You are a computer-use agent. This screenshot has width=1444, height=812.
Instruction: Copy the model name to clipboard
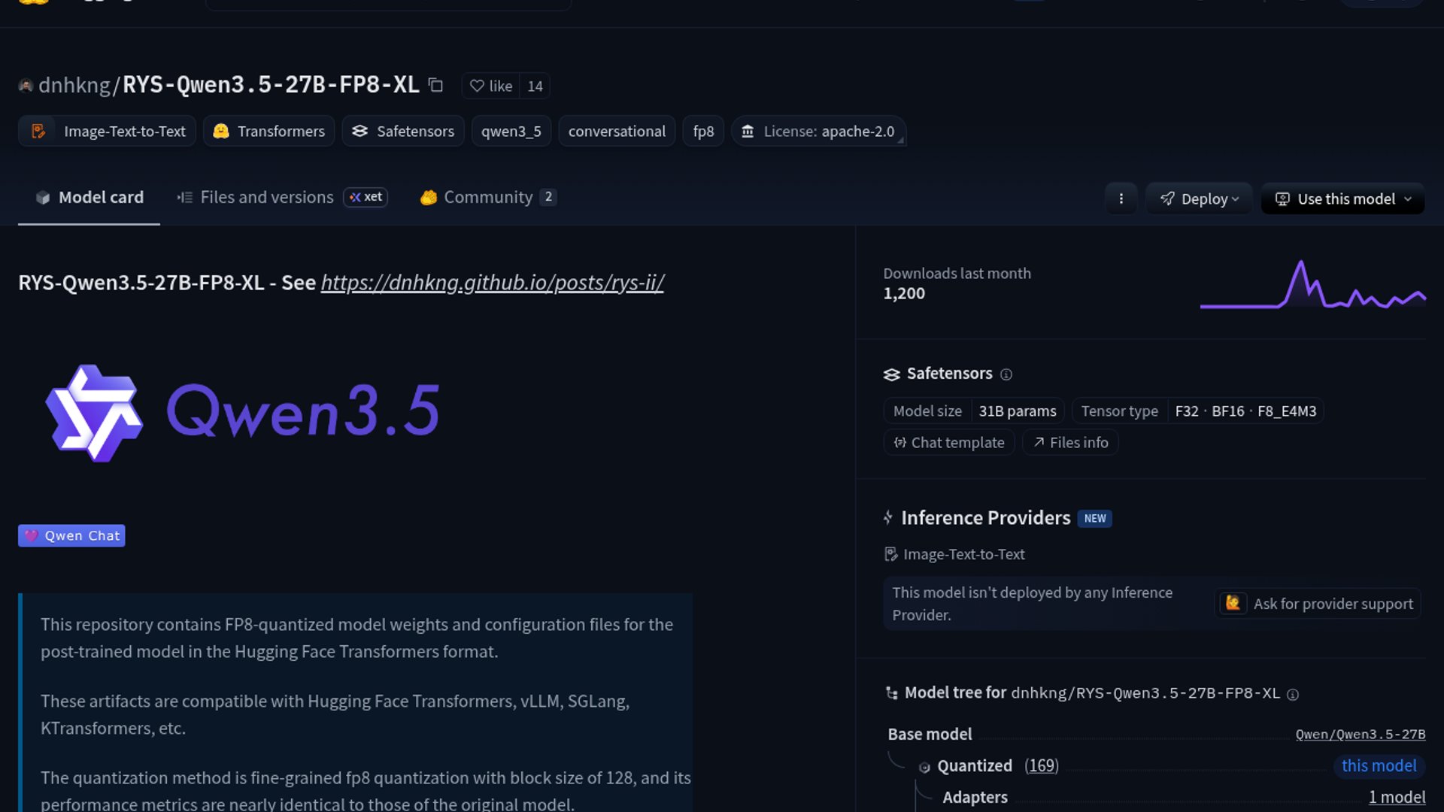coord(435,85)
